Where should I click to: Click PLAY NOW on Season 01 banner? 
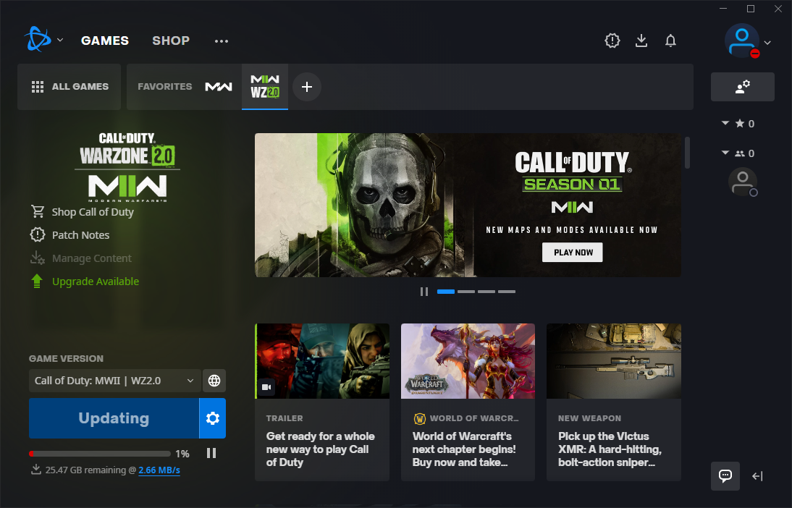pos(573,253)
